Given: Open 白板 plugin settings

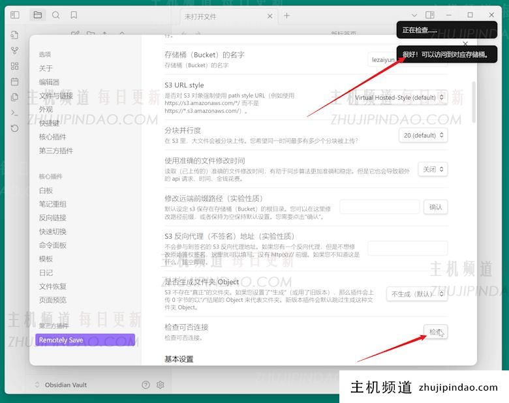Looking at the screenshot, I should click(x=46, y=190).
